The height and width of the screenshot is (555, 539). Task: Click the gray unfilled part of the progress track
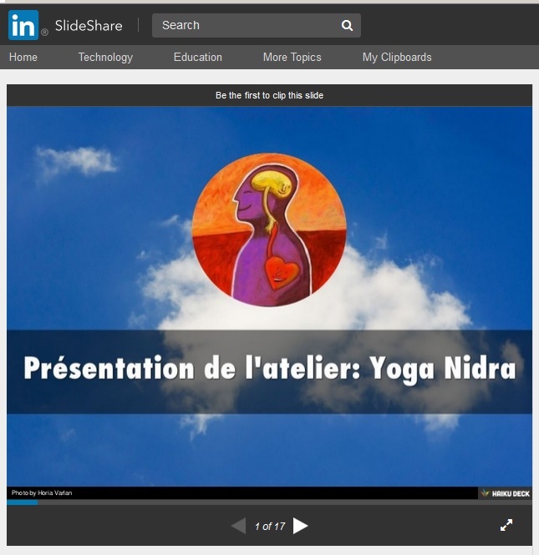point(284,502)
